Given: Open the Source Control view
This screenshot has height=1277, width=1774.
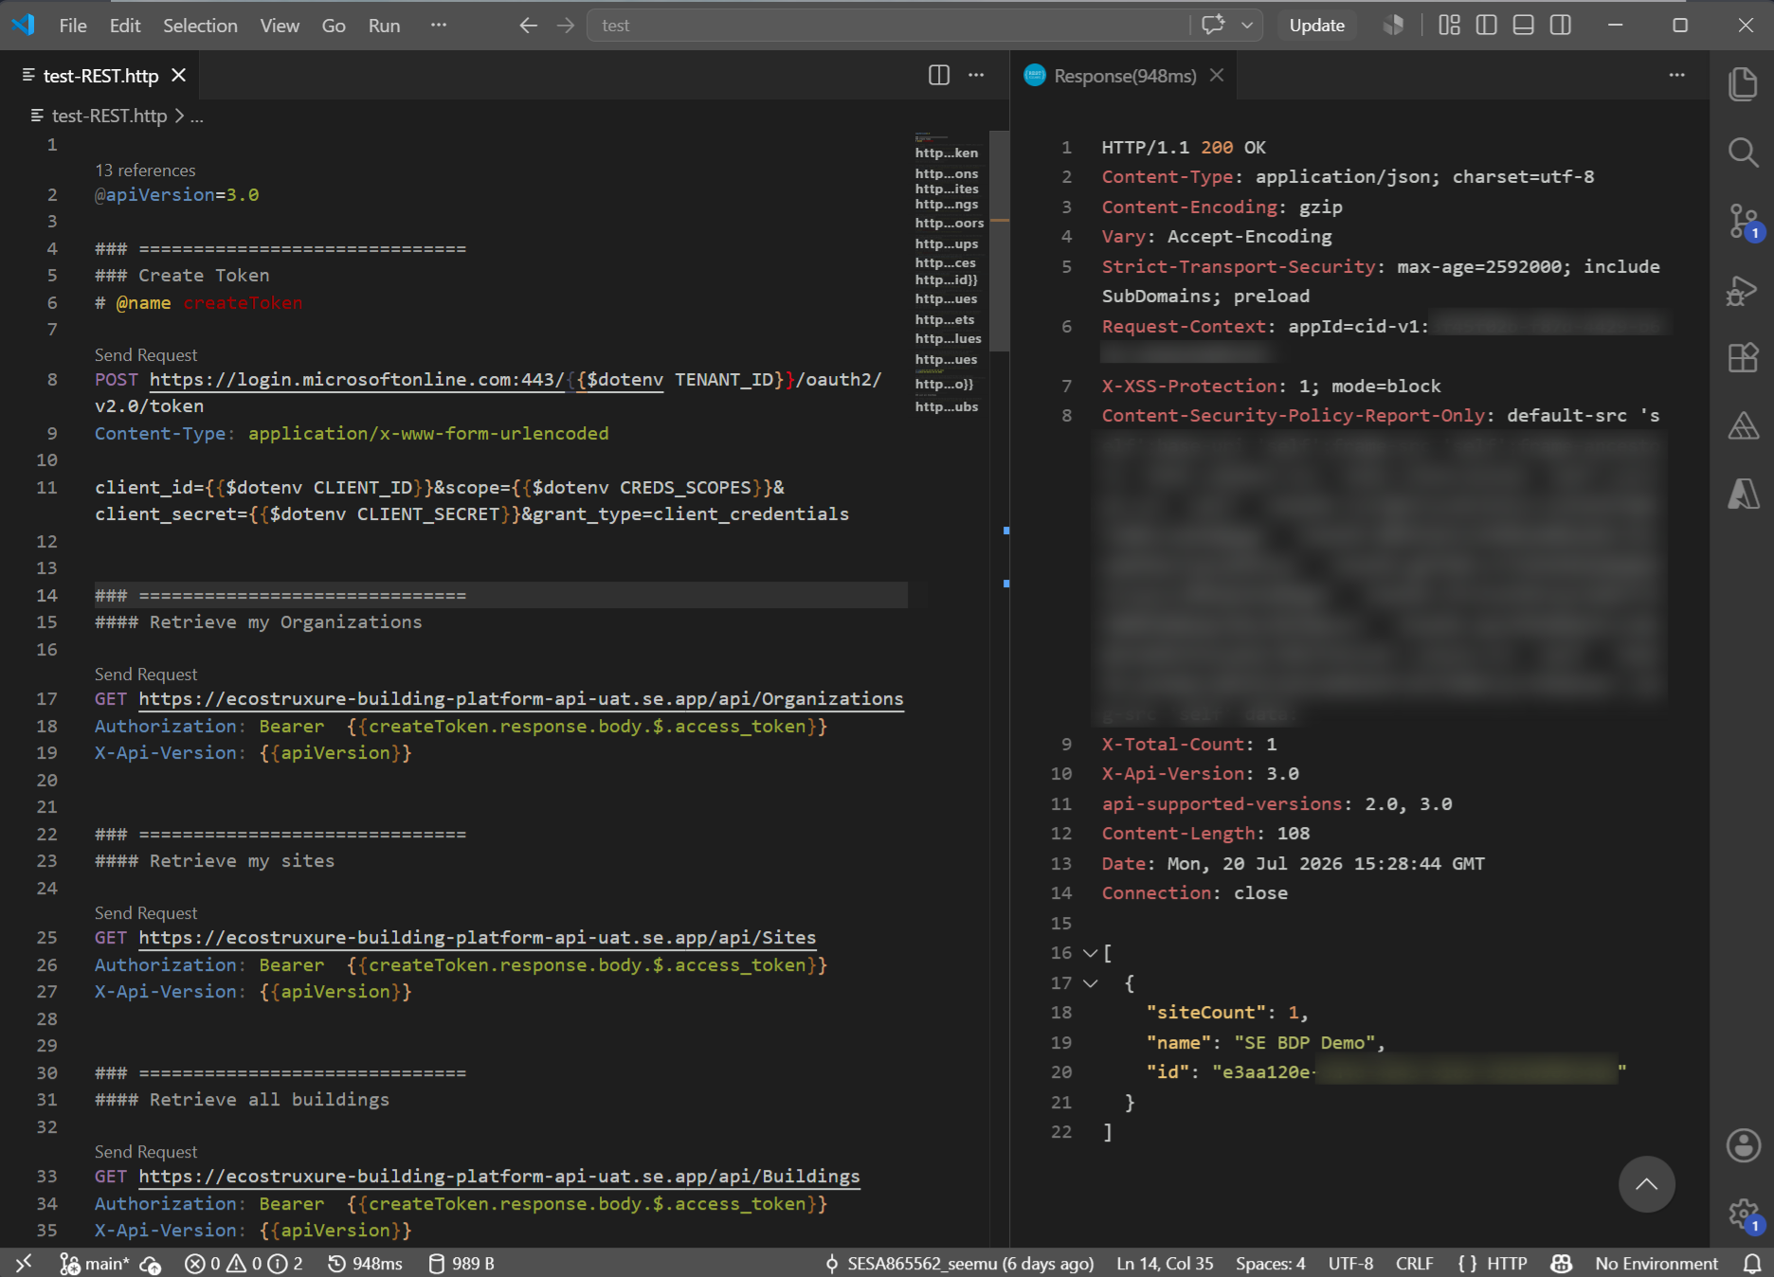Looking at the screenshot, I should click(1743, 222).
